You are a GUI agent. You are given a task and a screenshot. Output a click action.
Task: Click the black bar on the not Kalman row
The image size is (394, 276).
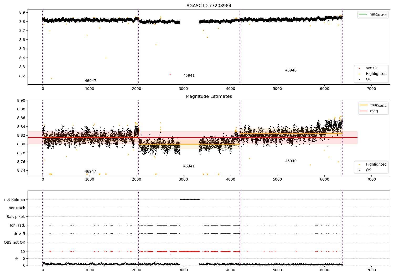(190, 200)
